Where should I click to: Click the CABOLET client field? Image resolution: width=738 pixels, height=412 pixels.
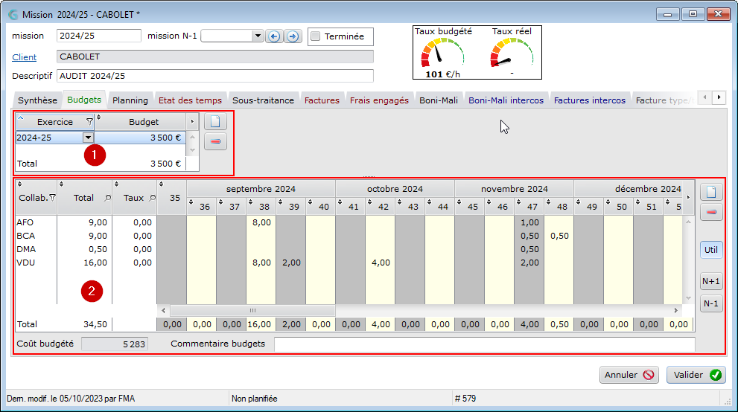click(x=215, y=57)
